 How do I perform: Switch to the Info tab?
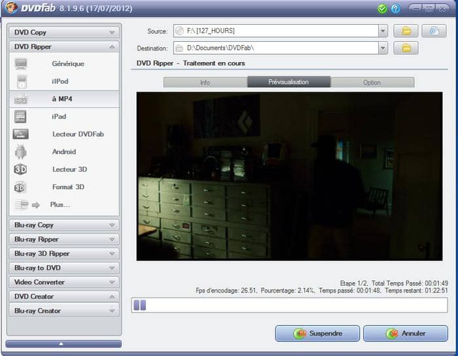(205, 82)
